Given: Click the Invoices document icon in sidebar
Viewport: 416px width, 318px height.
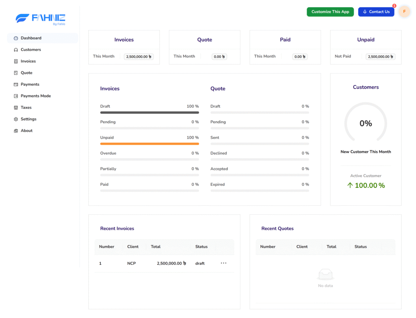Looking at the screenshot, I should [x=16, y=61].
